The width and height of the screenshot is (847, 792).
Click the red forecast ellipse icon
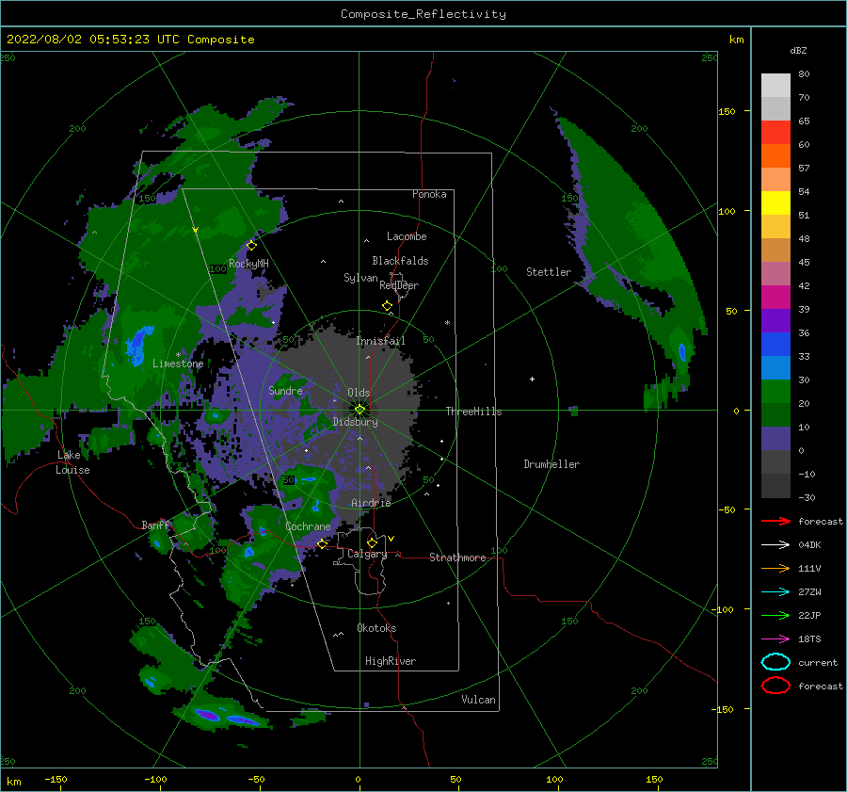click(x=775, y=686)
